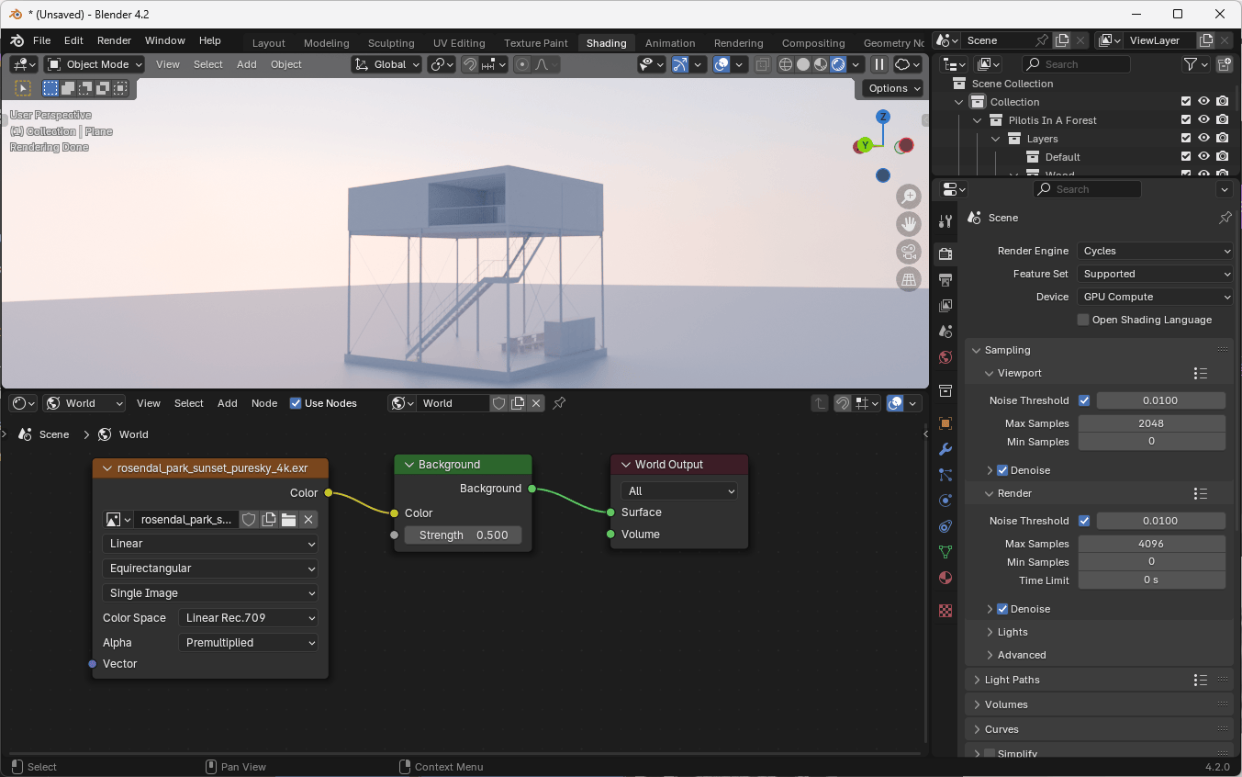
Task: Select wireframe viewport shading mode
Action: point(786,64)
